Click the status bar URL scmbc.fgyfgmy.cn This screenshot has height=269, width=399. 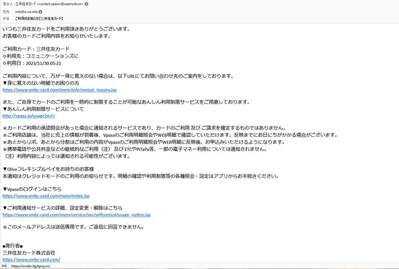click(31, 266)
